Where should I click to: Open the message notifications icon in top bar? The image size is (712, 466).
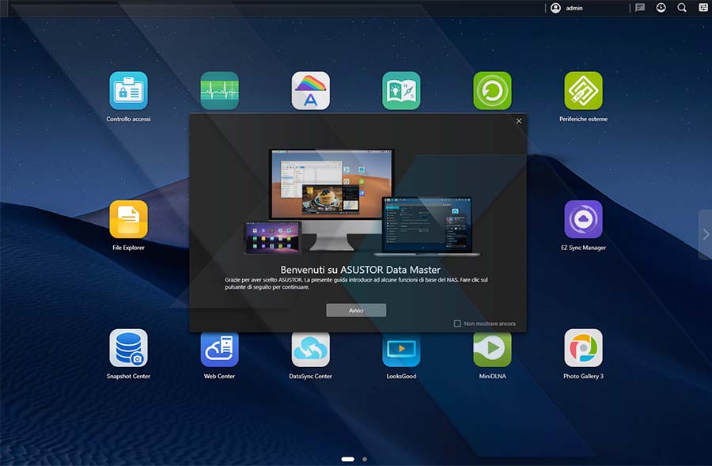tap(640, 8)
